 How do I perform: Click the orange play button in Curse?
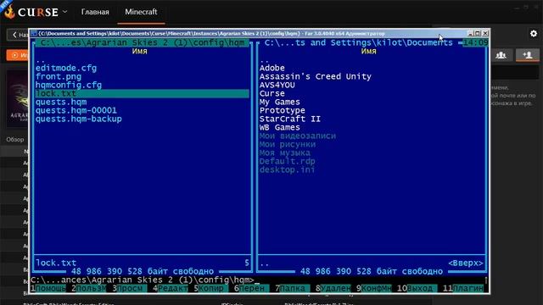pos(17,55)
